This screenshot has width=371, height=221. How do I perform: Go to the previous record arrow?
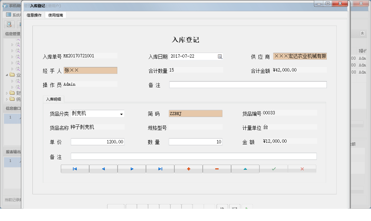click(x=103, y=169)
